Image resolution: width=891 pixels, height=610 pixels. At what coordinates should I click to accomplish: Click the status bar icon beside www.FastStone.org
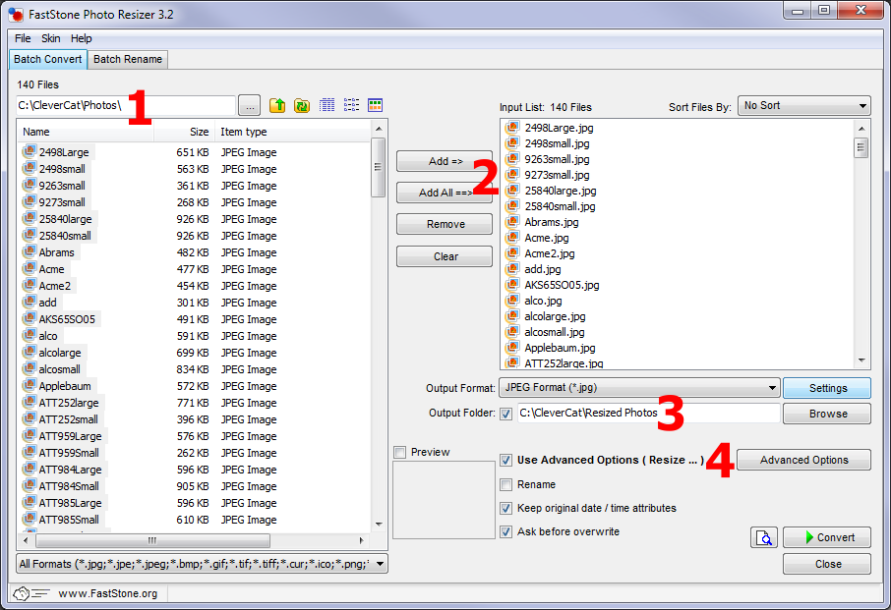coord(31,593)
